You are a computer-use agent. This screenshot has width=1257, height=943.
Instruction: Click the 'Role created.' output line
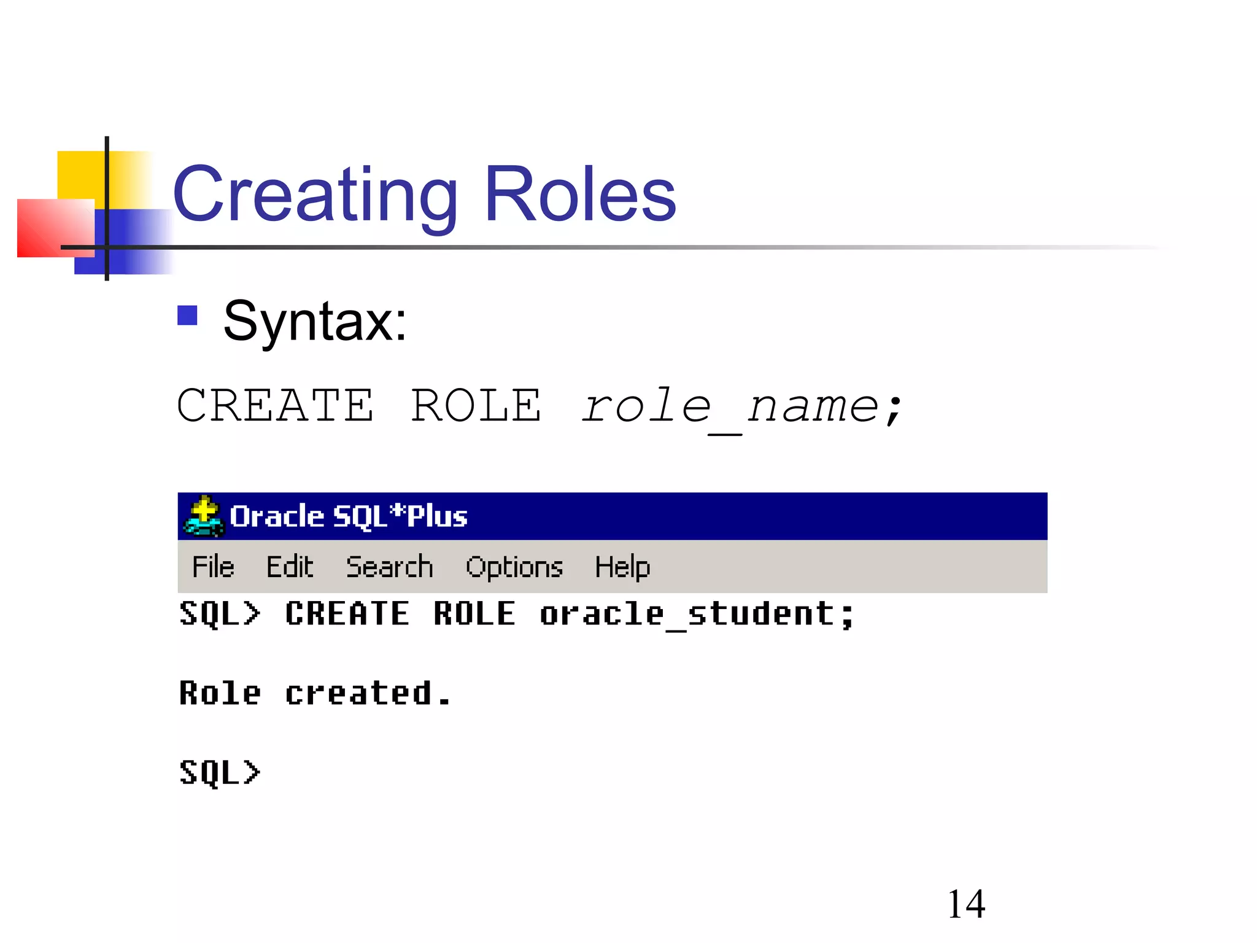(315, 694)
